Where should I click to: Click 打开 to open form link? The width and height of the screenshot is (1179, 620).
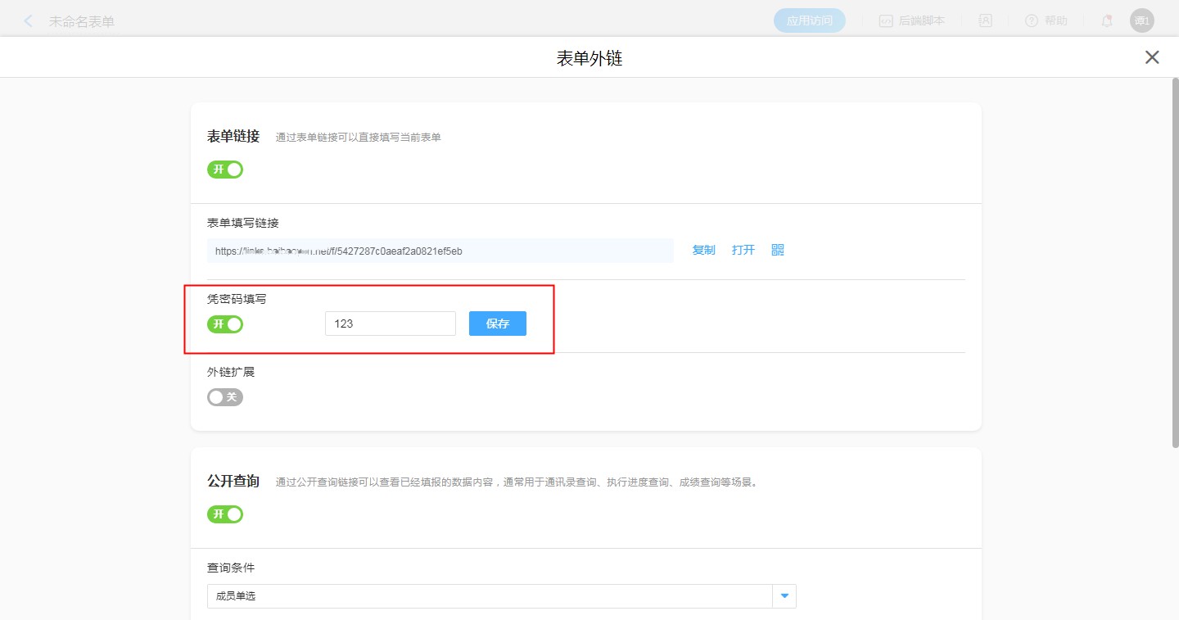coord(743,250)
